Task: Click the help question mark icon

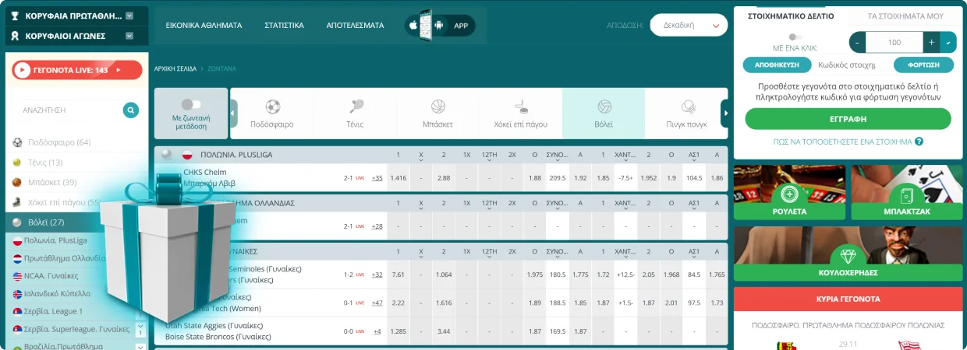Action: 919,142
